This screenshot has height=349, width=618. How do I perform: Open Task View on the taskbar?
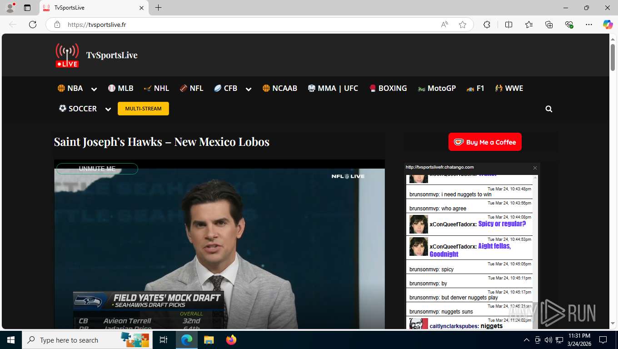pyautogui.click(x=164, y=340)
